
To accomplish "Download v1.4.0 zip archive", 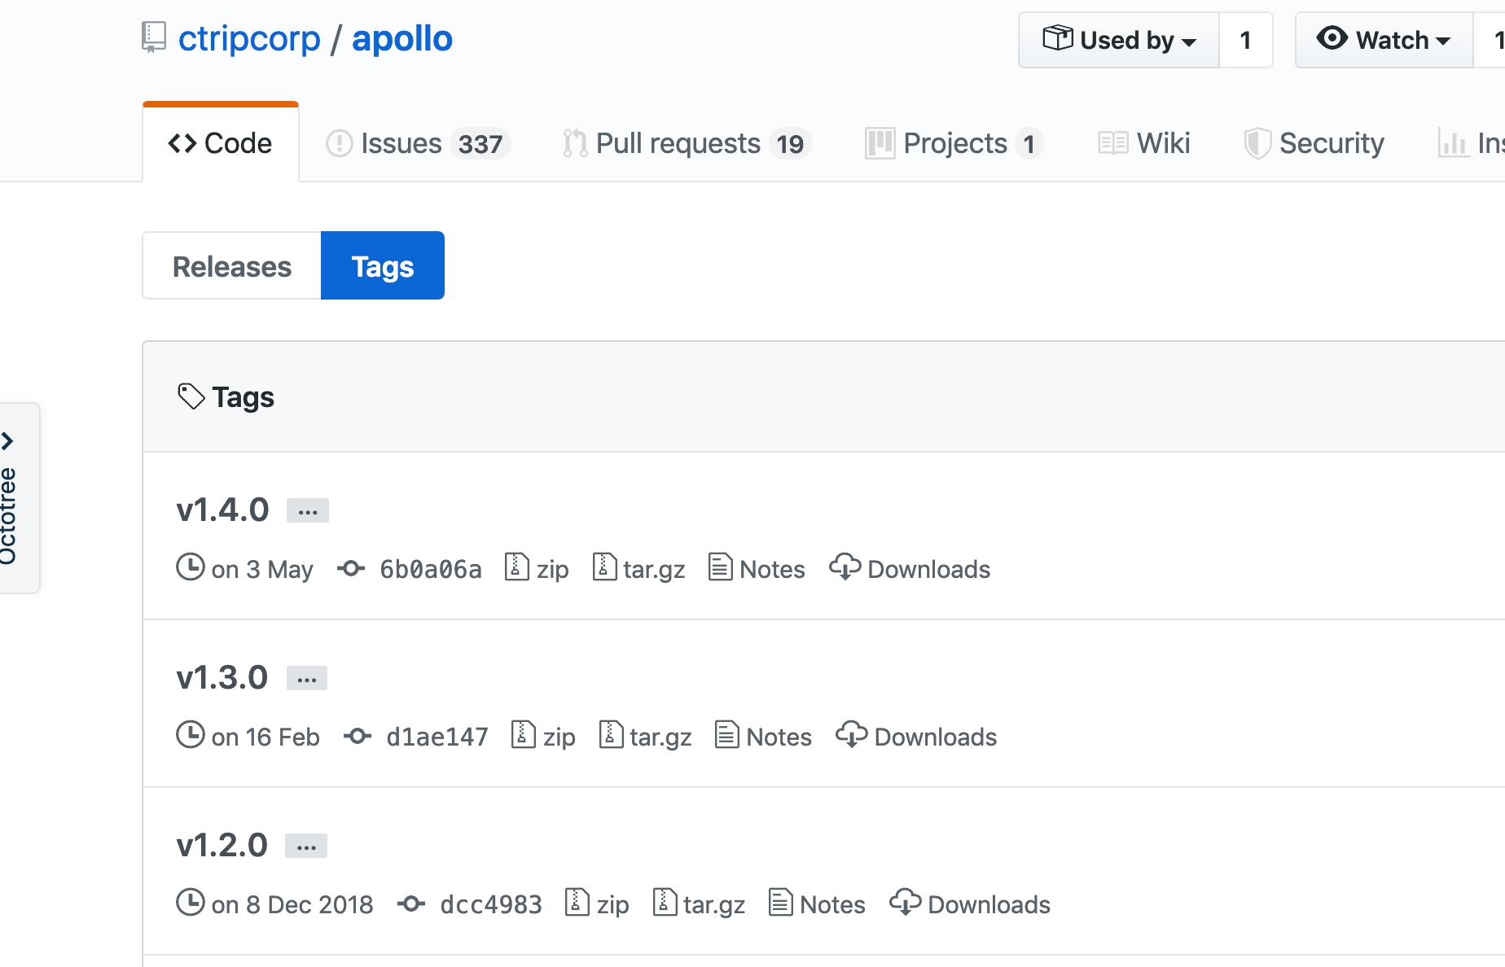I will 553,569.
